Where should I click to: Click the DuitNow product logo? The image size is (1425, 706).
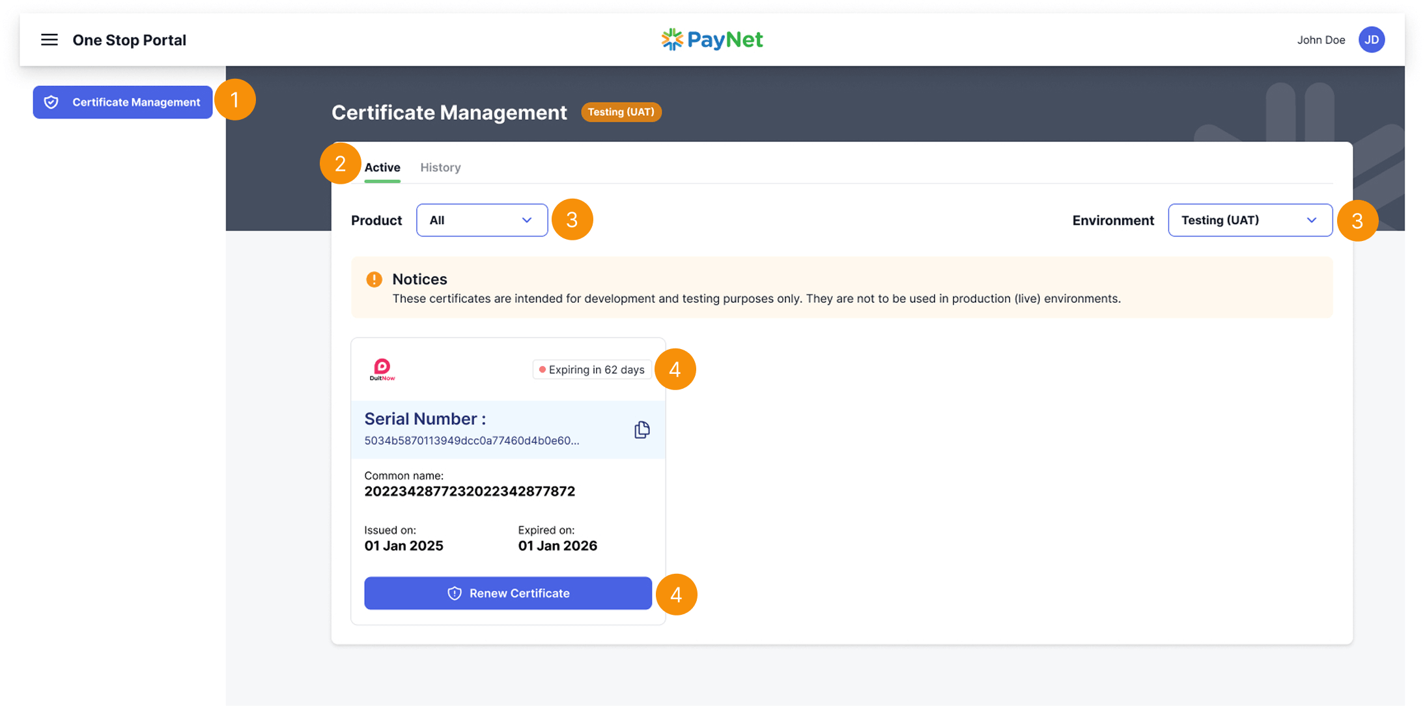(x=382, y=369)
